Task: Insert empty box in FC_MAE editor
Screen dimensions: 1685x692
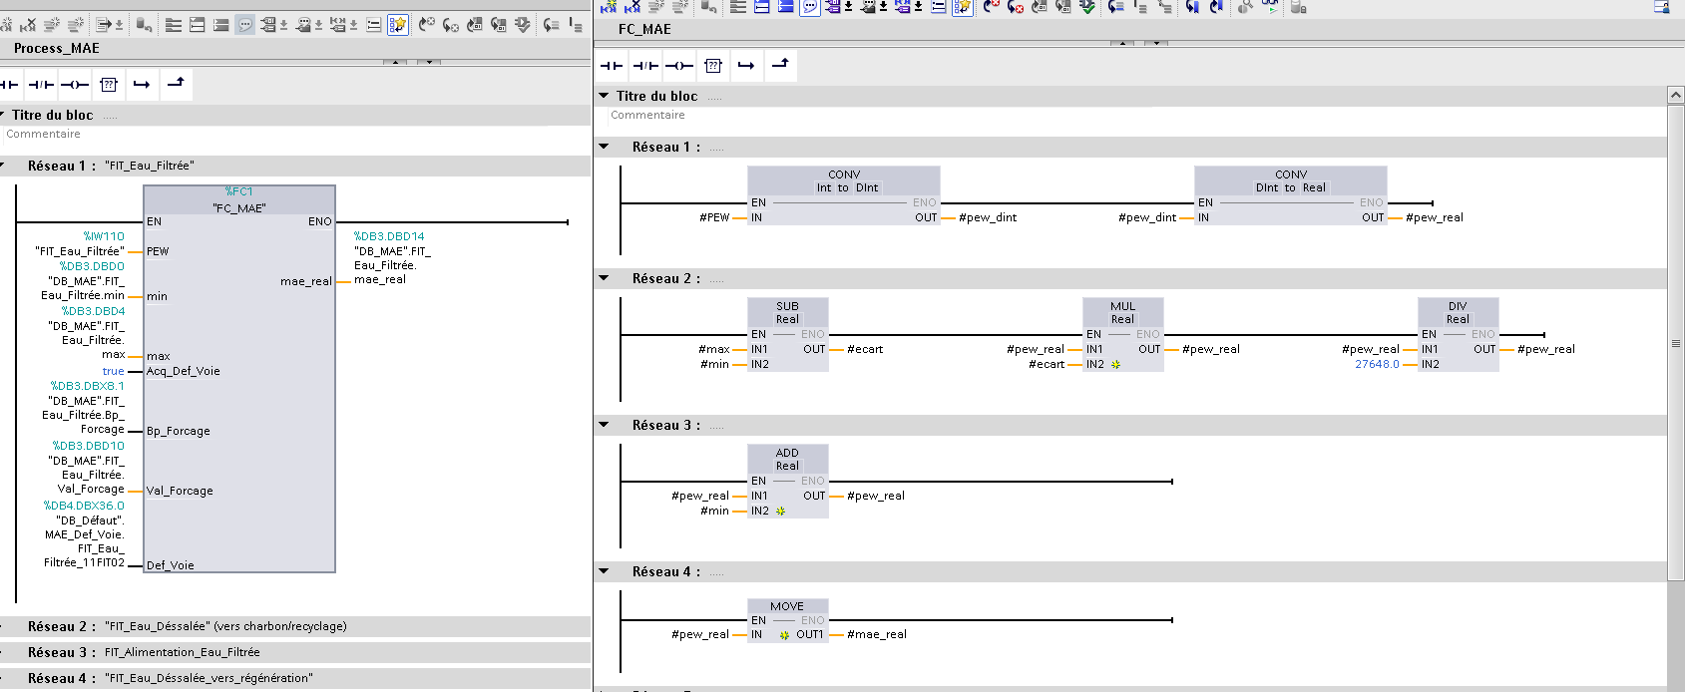Action: point(712,66)
